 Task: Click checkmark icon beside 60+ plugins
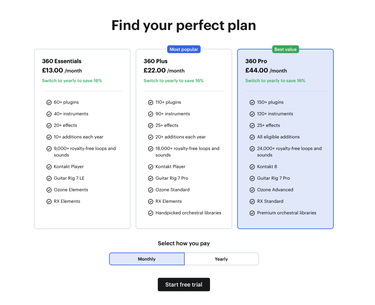49,102
